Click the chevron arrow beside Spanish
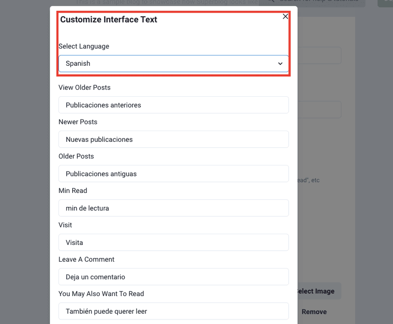This screenshot has height=324, width=393. tap(281, 64)
